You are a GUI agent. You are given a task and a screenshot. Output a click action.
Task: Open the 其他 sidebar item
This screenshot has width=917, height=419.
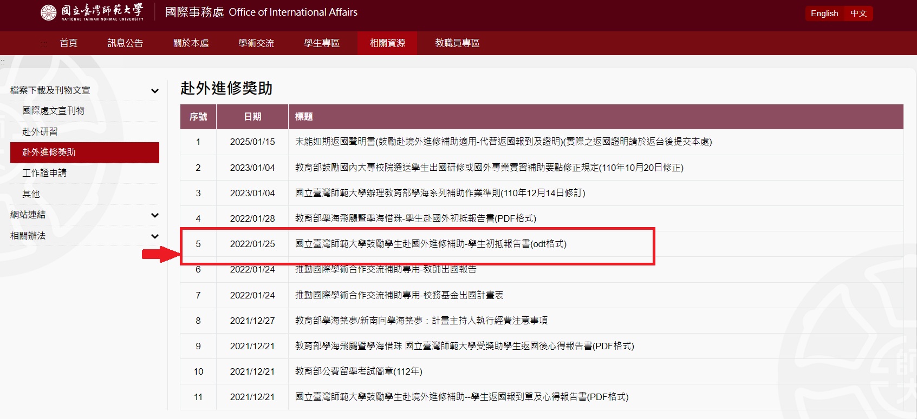pyautogui.click(x=31, y=194)
